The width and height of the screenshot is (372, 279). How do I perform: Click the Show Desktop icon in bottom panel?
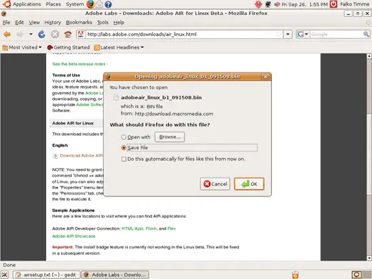pos(5,274)
